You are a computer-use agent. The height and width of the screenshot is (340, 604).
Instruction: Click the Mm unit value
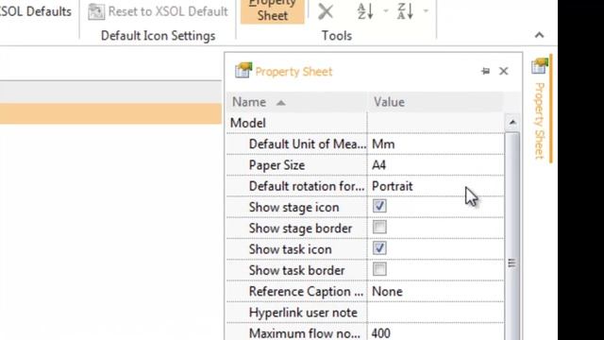coord(383,144)
